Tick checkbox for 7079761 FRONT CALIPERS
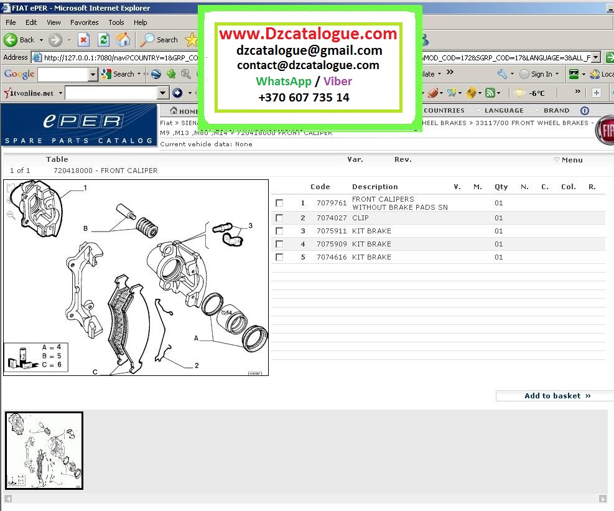Image resolution: width=614 pixels, height=511 pixels. pyautogui.click(x=279, y=203)
